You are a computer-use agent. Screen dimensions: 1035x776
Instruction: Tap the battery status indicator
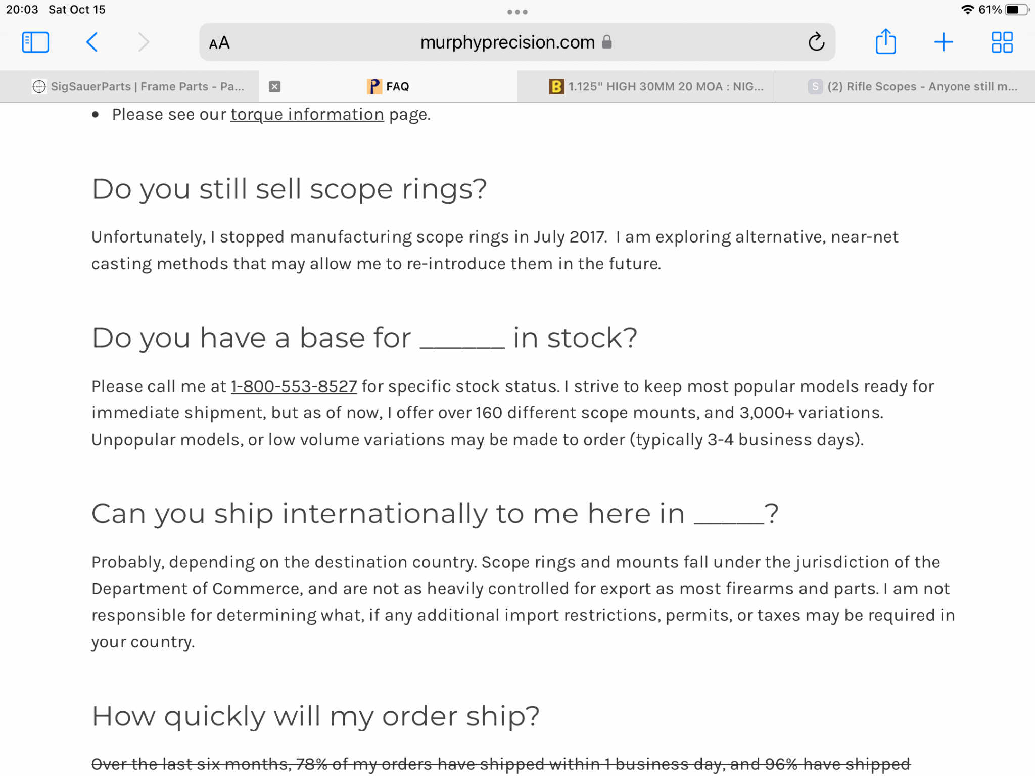click(x=1016, y=10)
